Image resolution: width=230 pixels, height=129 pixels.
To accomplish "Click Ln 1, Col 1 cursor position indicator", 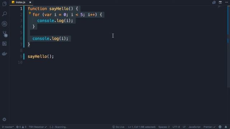I will (x=142, y=127).
